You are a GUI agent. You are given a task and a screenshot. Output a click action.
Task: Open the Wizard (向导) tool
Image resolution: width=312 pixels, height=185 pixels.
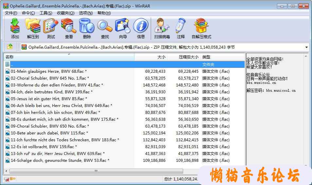123,28
